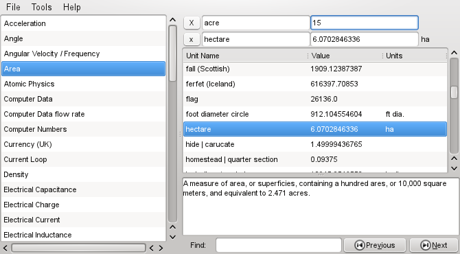Select the flag unit row
The image size is (460, 254).
click(315, 99)
